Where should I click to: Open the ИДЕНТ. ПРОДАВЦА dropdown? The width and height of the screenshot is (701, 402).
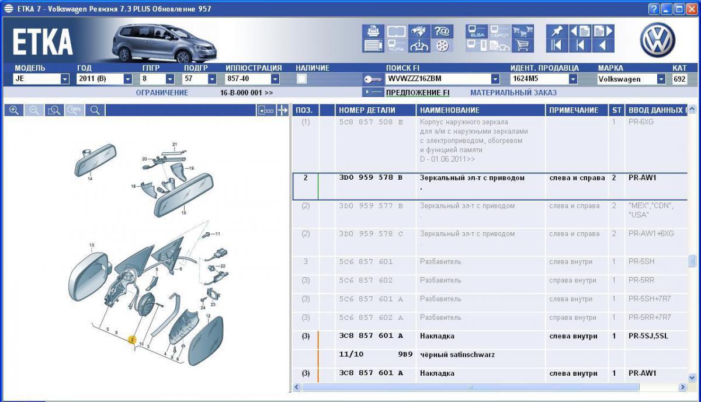click(x=573, y=79)
